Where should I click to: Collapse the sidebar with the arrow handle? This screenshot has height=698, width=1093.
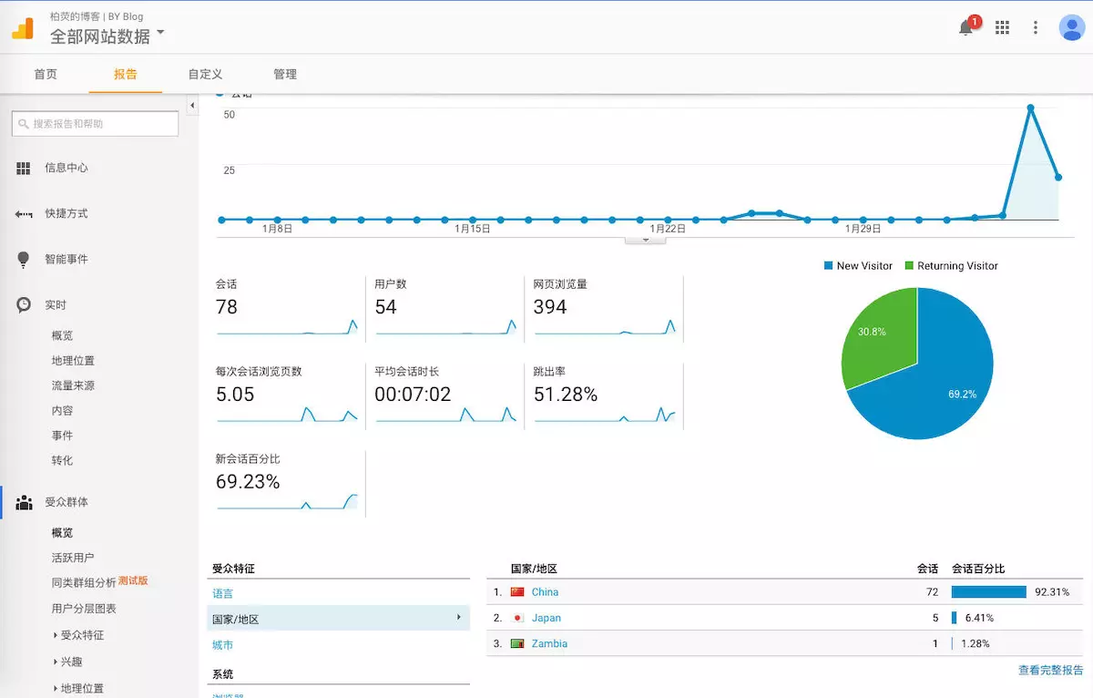coord(192,107)
